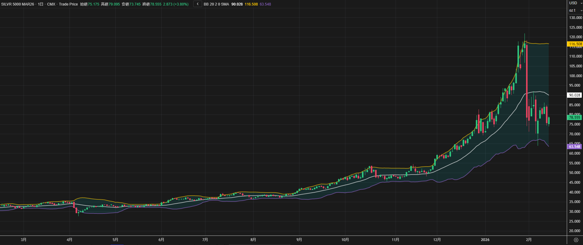Viewport: 583px width, 245px height.
Task: Collapse the indicator legend with arrow button
Action: 197,4
